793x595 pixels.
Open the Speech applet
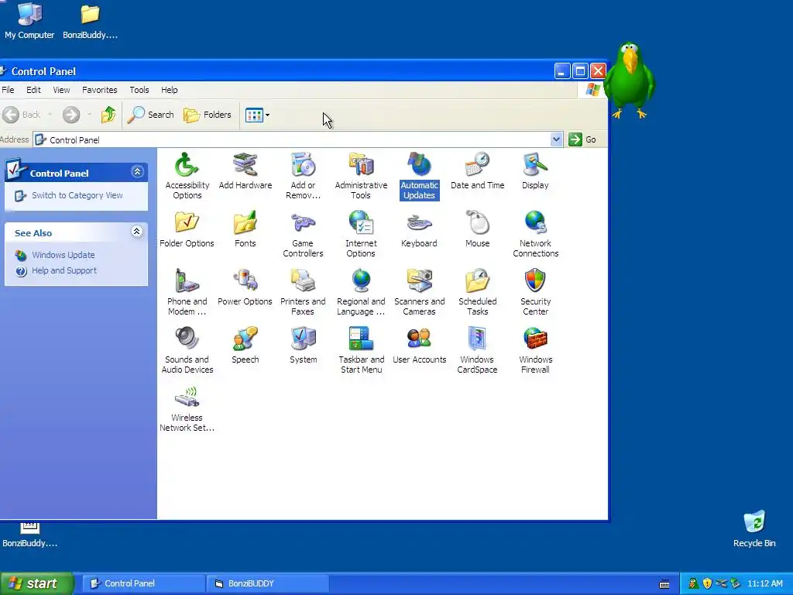pyautogui.click(x=245, y=345)
